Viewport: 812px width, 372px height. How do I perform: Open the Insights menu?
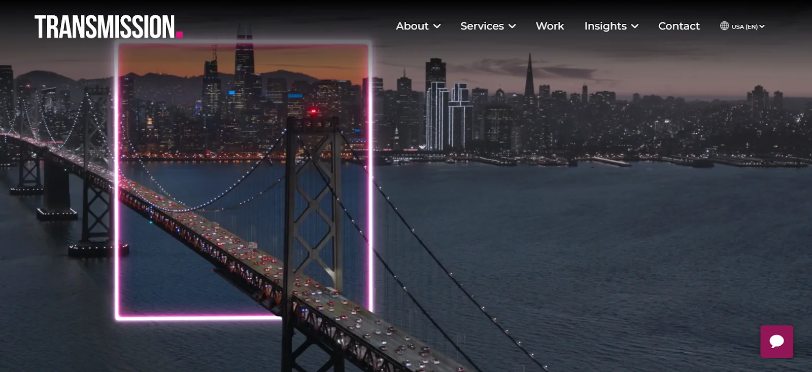tap(605, 26)
